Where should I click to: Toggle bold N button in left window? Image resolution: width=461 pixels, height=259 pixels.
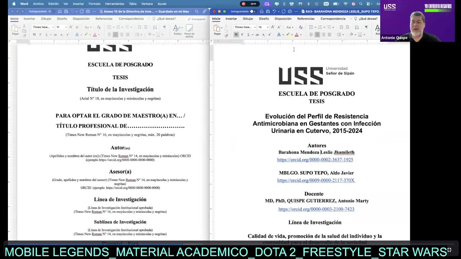34,35
